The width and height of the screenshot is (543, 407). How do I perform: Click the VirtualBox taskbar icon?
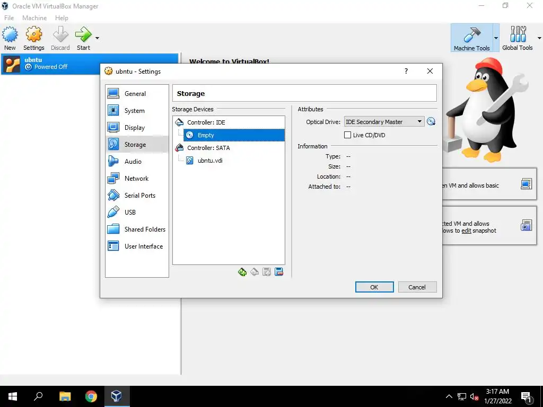116,396
